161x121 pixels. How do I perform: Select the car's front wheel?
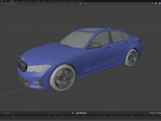(63, 78)
